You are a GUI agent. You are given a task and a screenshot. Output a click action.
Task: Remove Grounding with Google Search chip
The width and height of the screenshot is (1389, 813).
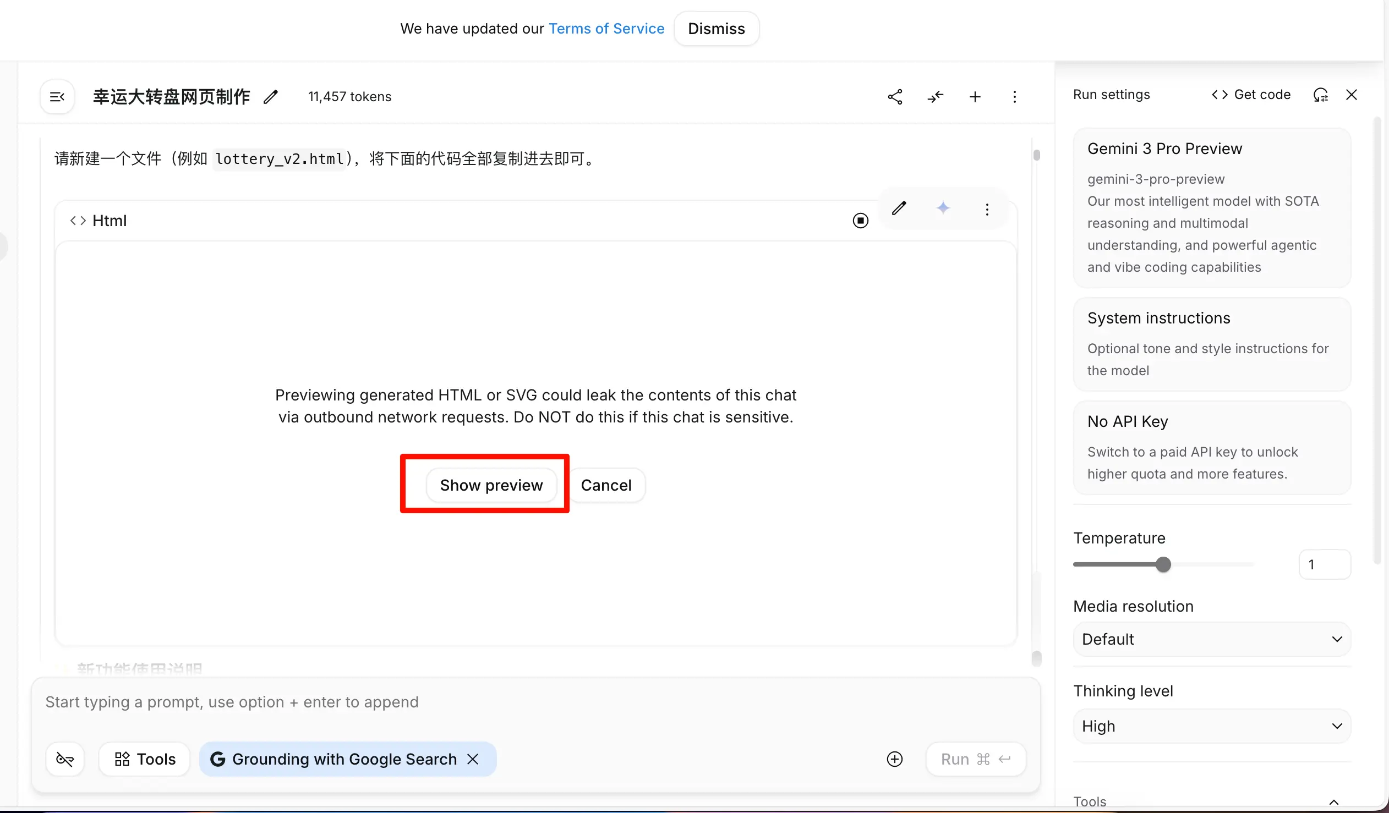(x=473, y=759)
